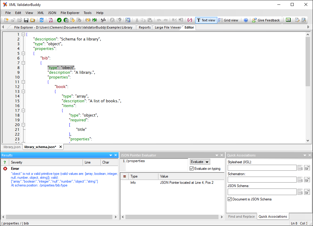This screenshot has height=226, width=313.
Task: Save the file with the floppy disk icon
Action: (x=26, y=20)
